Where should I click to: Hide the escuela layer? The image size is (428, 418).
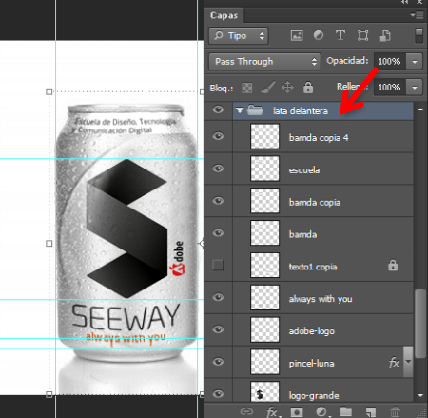pyautogui.click(x=218, y=169)
